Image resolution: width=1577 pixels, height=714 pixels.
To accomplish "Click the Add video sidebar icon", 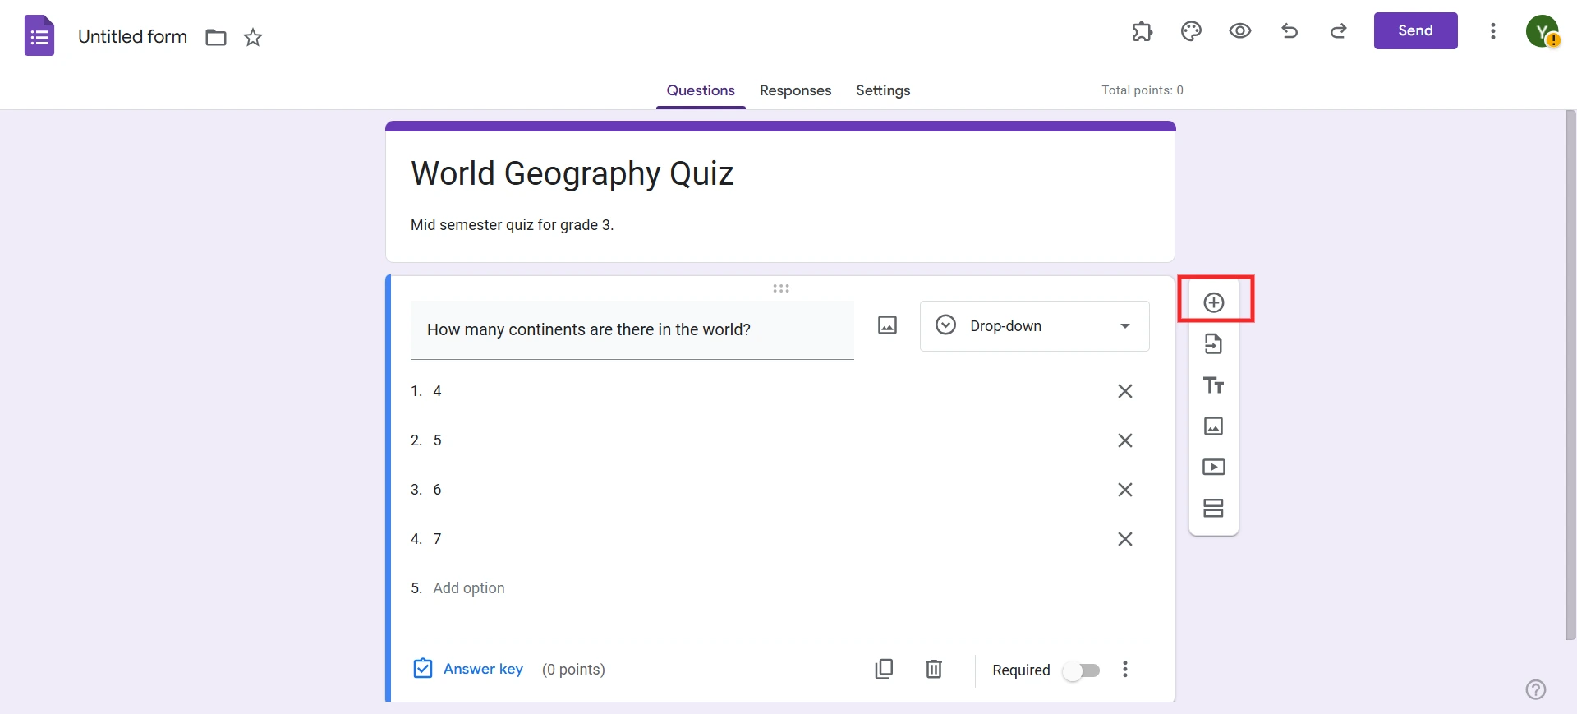I will 1214,468.
